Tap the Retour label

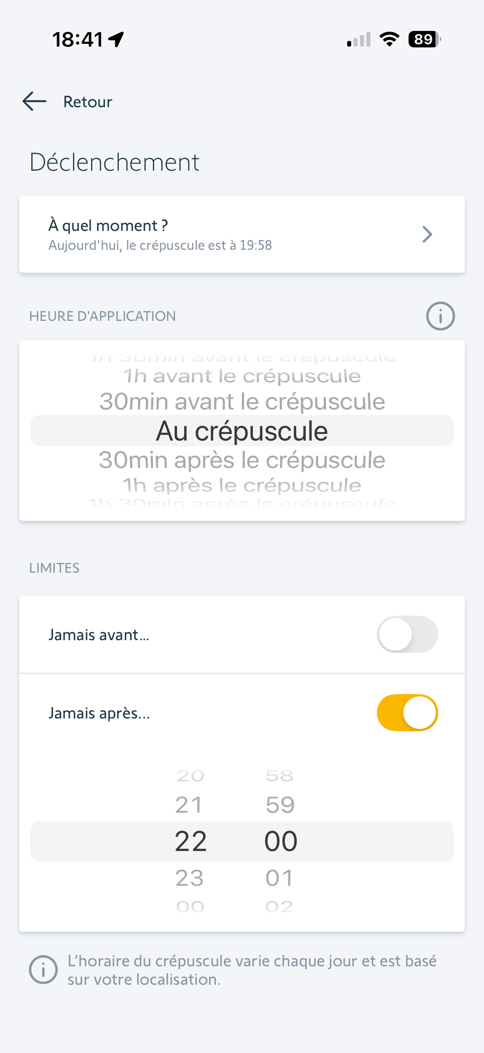pos(87,102)
